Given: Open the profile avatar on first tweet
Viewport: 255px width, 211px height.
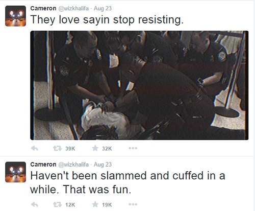Looking at the screenshot, I should (x=15, y=16).
